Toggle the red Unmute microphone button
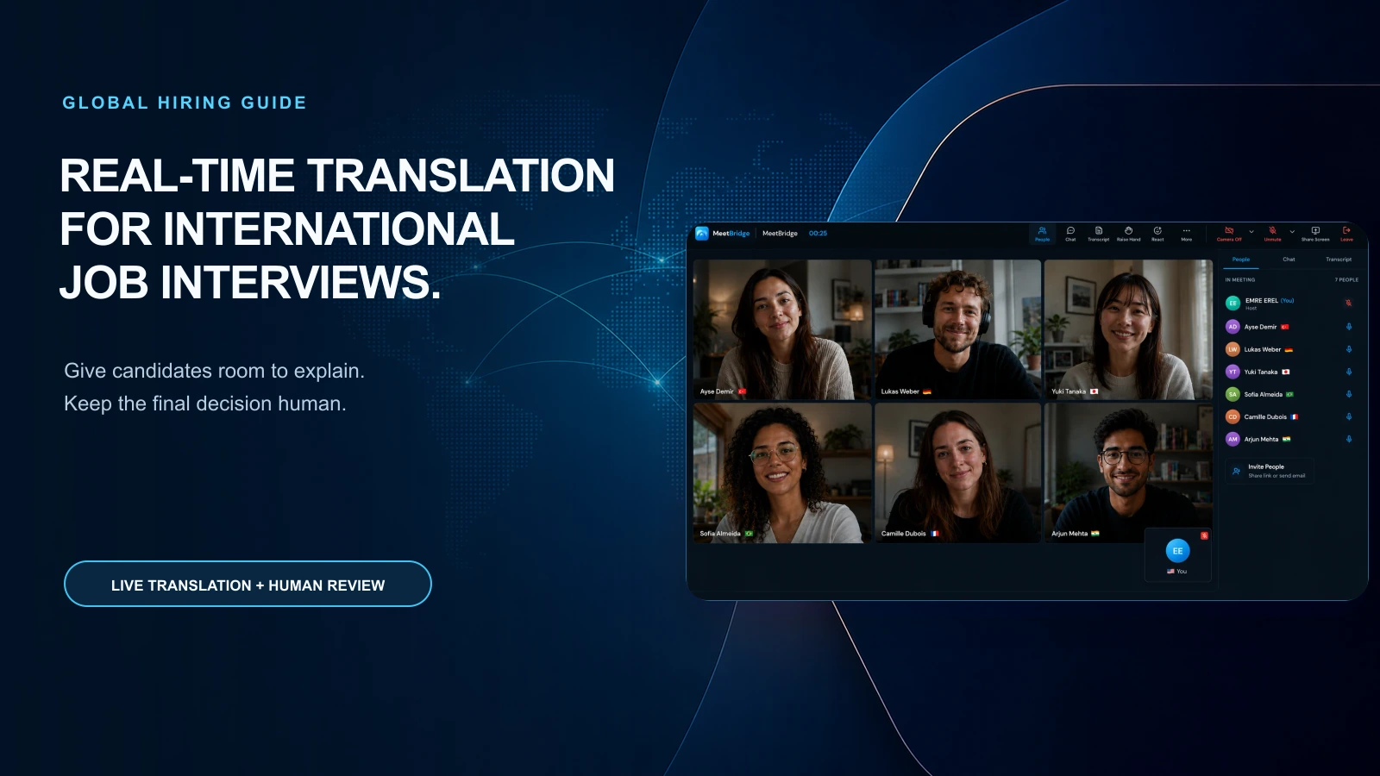 [x=1272, y=234]
